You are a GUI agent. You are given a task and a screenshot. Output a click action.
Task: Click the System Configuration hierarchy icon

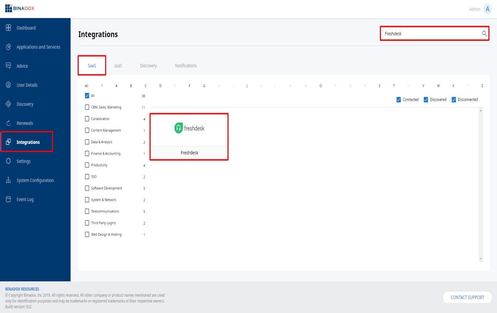[8, 180]
